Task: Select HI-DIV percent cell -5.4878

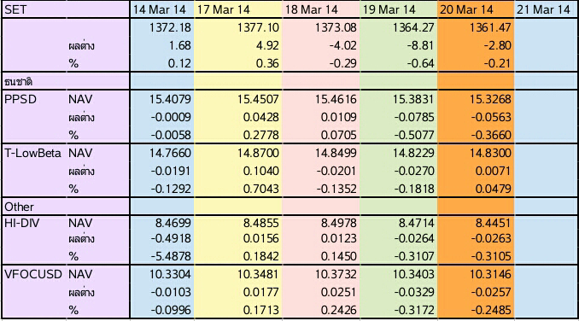Action: (170, 256)
